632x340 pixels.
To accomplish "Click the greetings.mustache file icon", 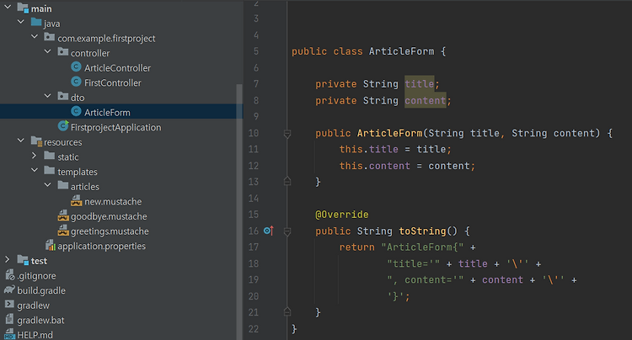I will coord(63,230).
